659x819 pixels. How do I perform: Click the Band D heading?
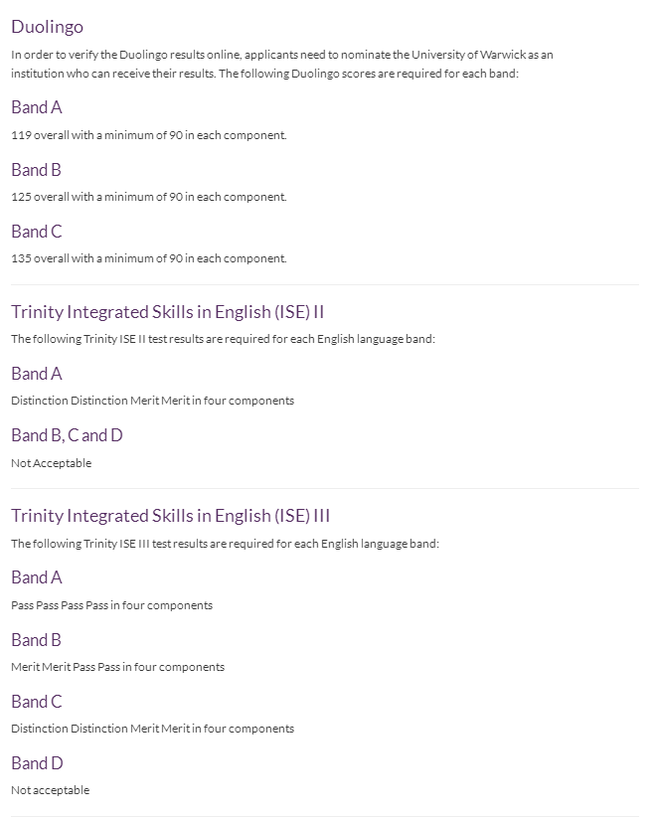point(37,763)
